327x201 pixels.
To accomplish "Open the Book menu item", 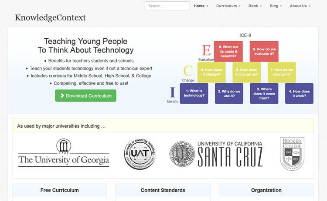I will click(x=255, y=6).
